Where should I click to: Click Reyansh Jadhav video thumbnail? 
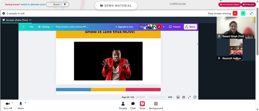pyautogui.click(x=236, y=50)
